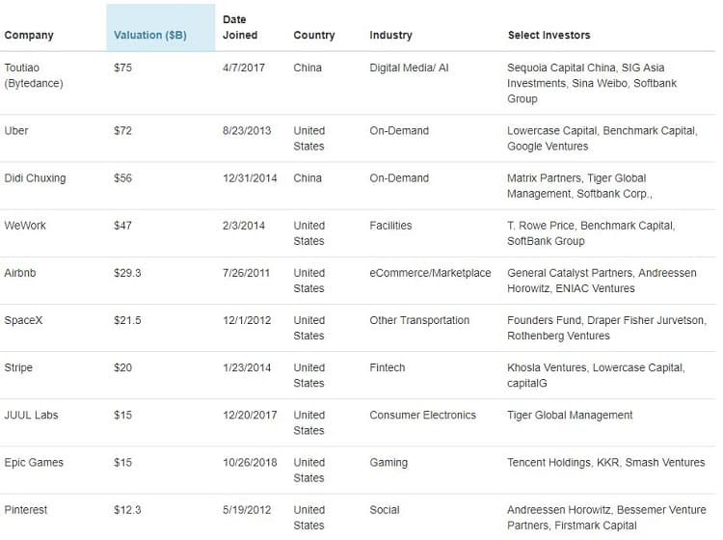The width and height of the screenshot is (723, 540).
Task: Click the WeWork company cell
Action: pyautogui.click(x=25, y=226)
